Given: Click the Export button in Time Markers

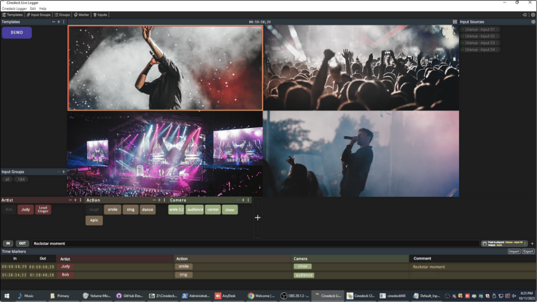Looking at the screenshot, I should (x=528, y=252).
